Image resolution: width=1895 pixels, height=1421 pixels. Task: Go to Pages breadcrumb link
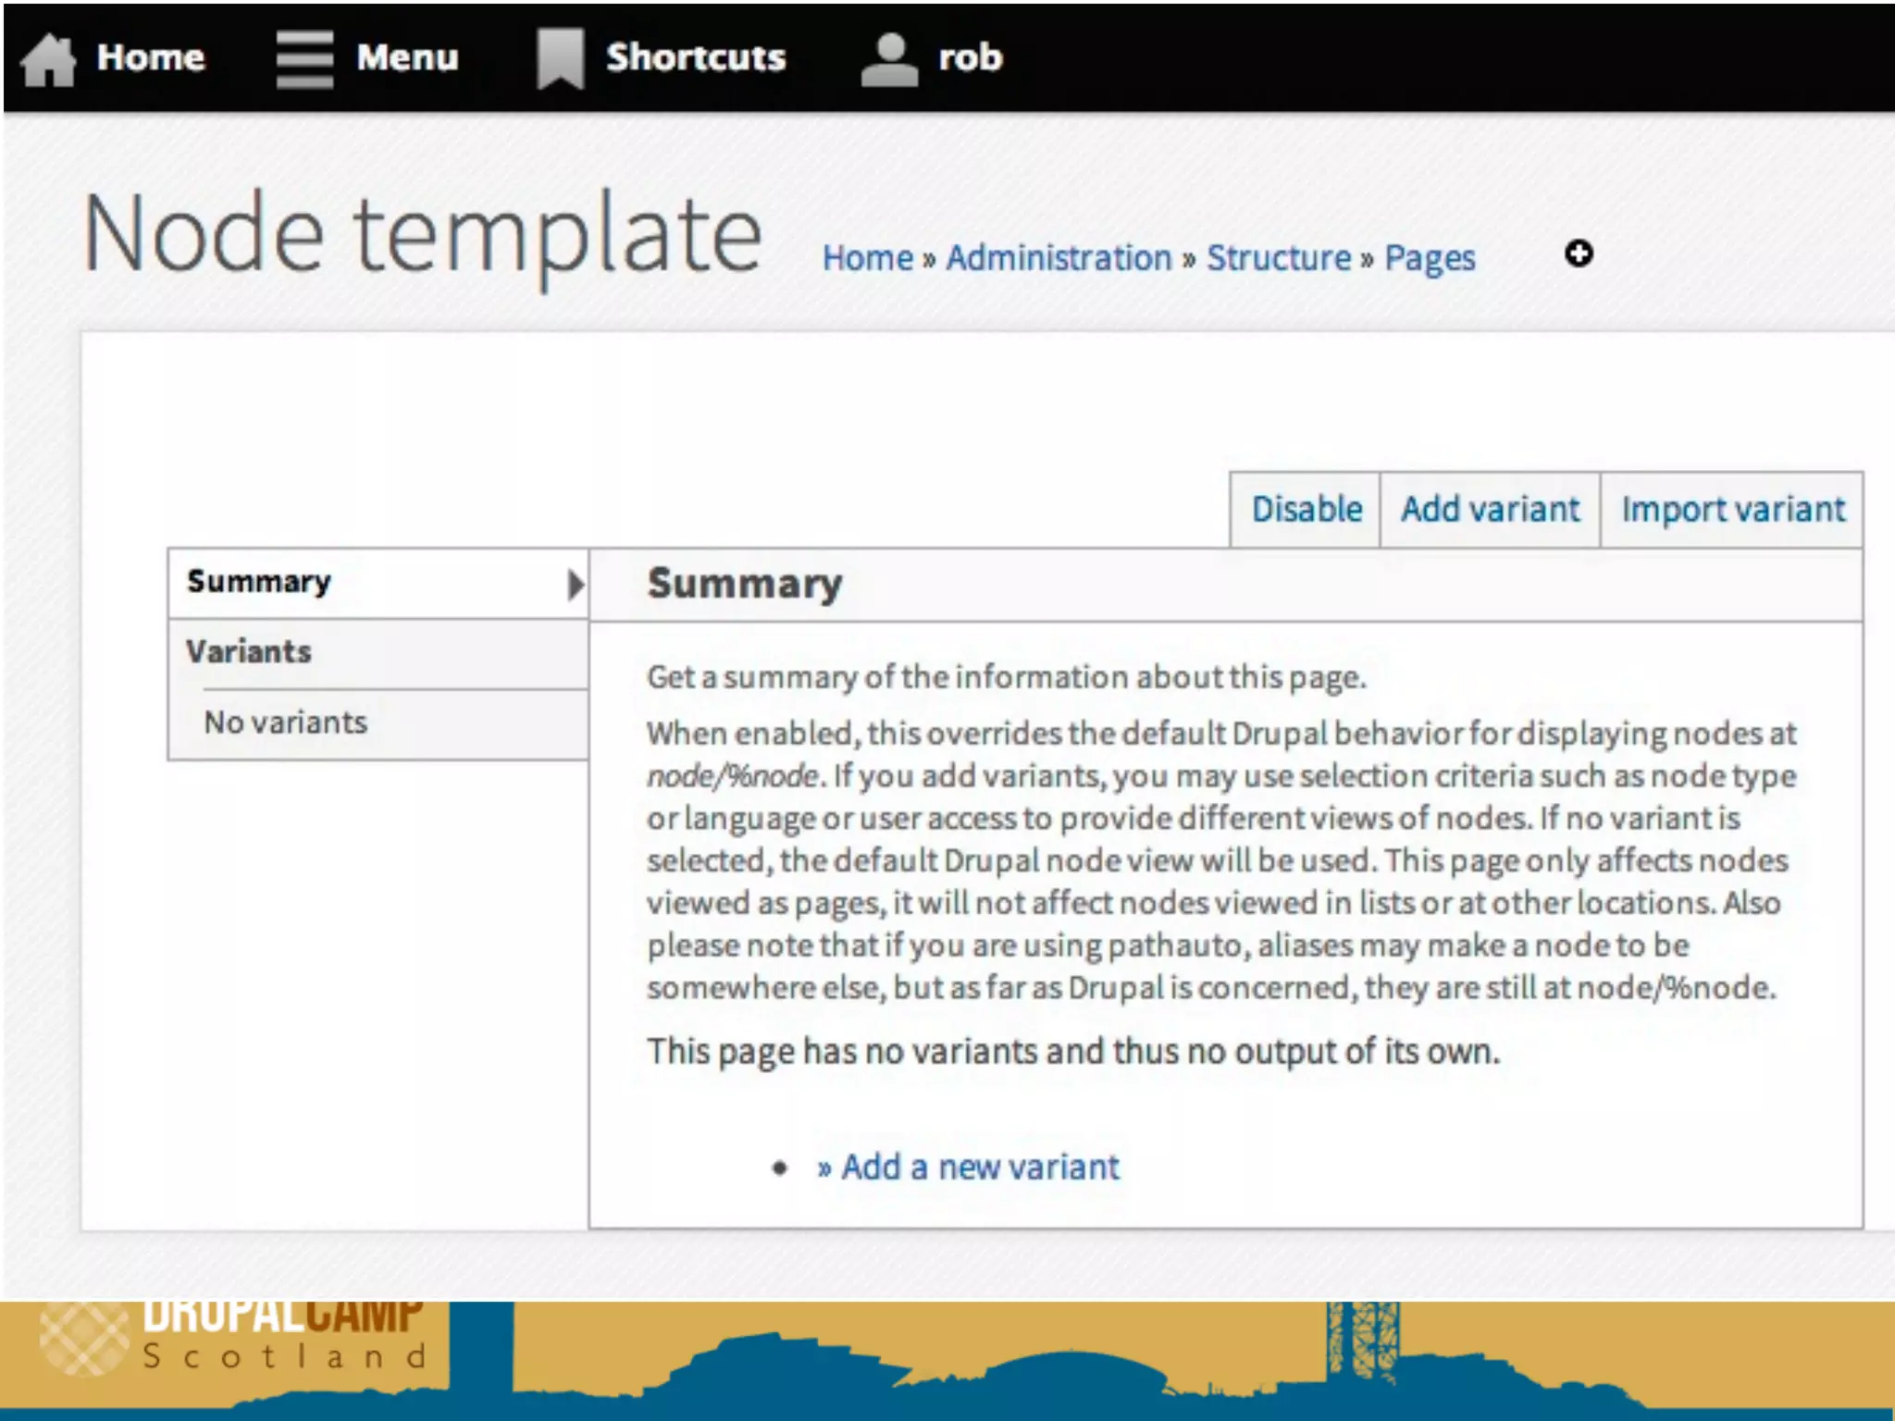tap(1429, 258)
